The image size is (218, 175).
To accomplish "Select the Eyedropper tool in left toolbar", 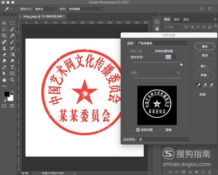I will click(x=12, y=36).
